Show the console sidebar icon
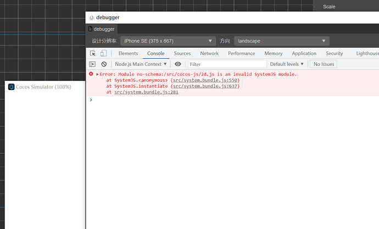Screen dimensions: 379x229 [92, 64]
